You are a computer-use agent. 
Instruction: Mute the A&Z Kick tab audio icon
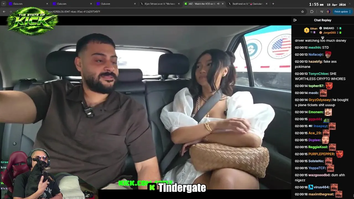tap(218, 4)
